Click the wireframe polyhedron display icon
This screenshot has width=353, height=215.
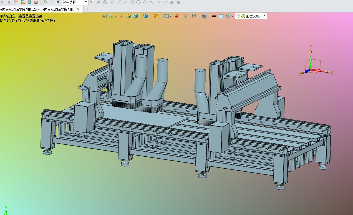point(156,16)
